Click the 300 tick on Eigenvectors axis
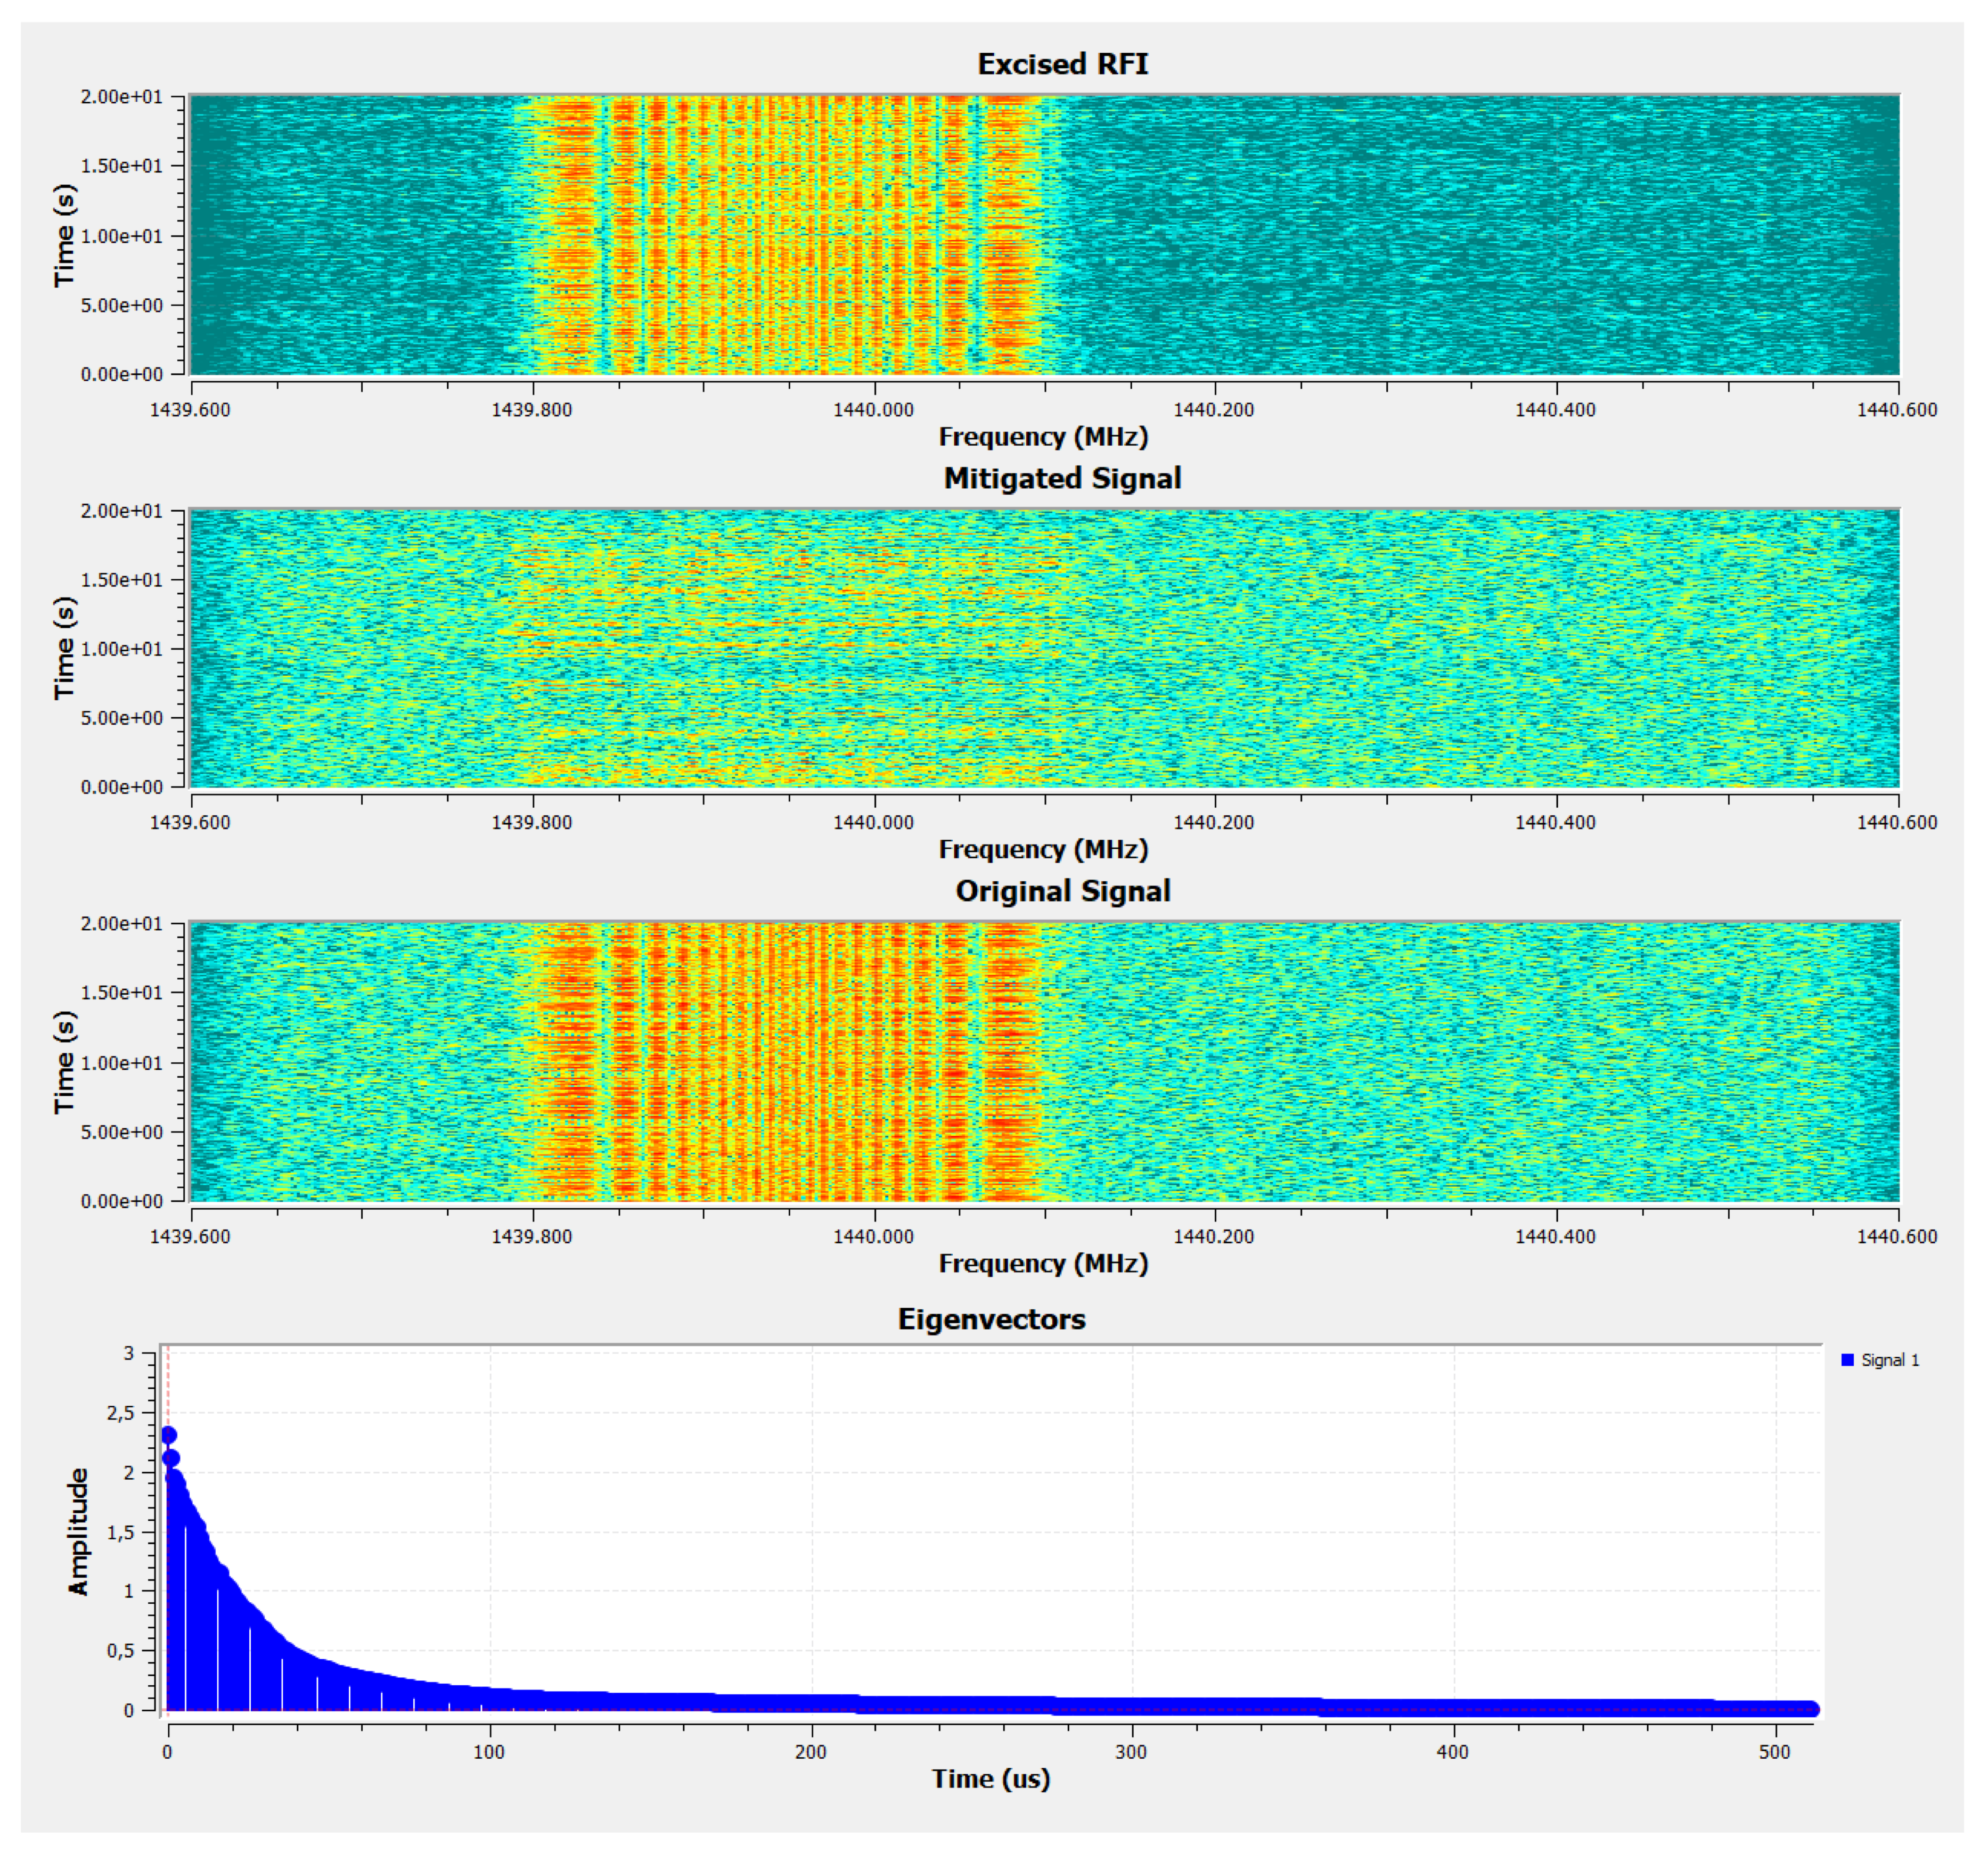The width and height of the screenshot is (1988, 1853). (x=1131, y=1752)
